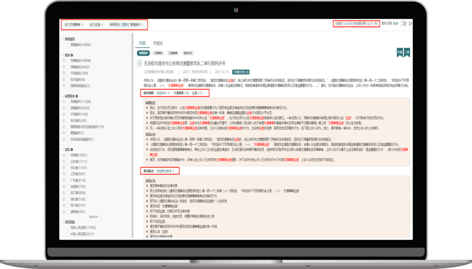This screenshot has height=269, width=472.
Task: Collapse the 参照级别 filter section
Action: (x=63, y=39)
